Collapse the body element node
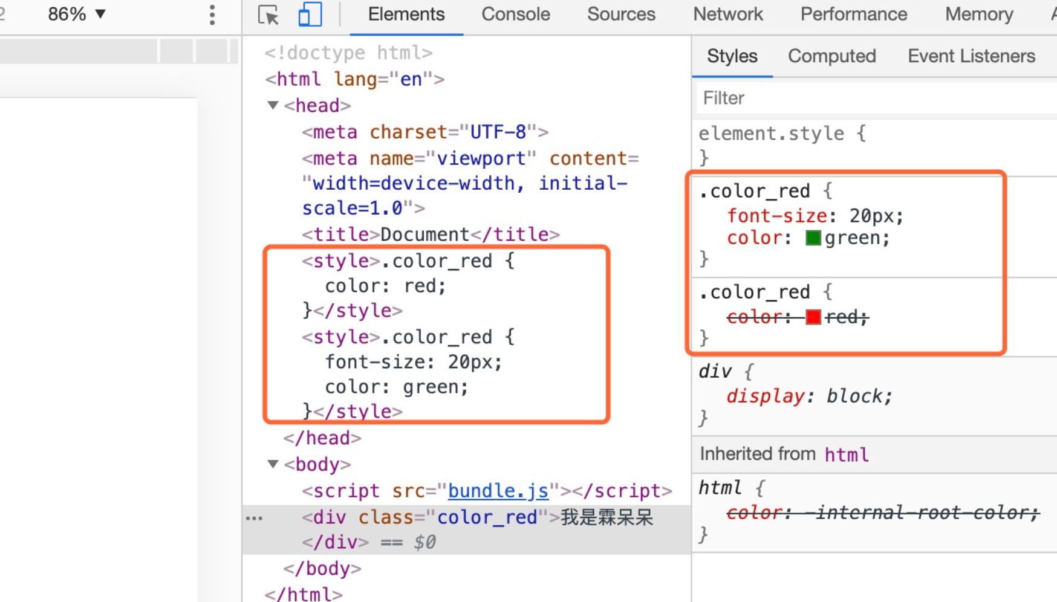Screen dimensions: 1057x602 (273, 464)
